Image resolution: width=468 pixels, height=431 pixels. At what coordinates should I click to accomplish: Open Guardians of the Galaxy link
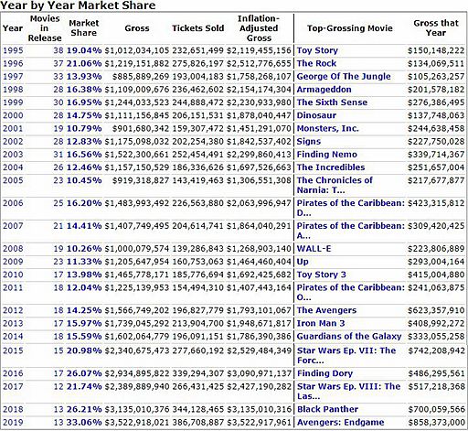[x=349, y=337]
